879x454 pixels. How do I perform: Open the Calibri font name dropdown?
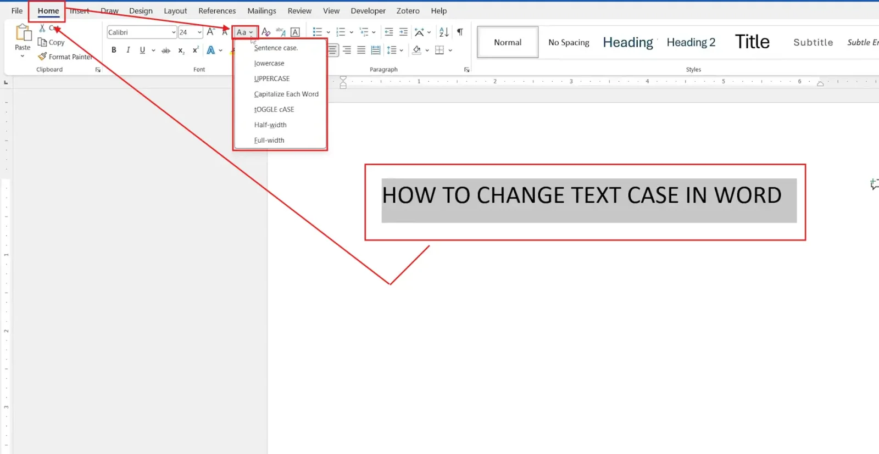pyautogui.click(x=174, y=32)
